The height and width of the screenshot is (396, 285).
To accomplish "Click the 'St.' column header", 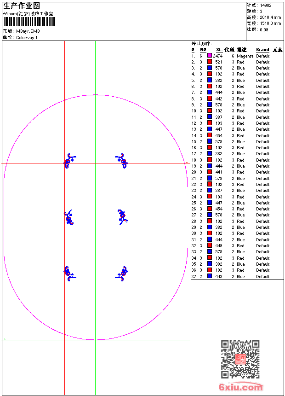I will pyautogui.click(x=219, y=50).
